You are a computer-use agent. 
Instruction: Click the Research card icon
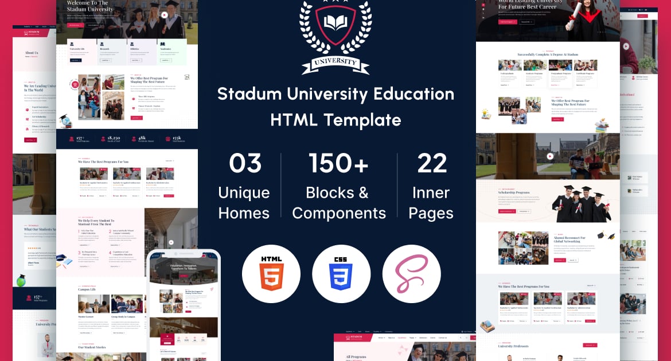pos(102,44)
